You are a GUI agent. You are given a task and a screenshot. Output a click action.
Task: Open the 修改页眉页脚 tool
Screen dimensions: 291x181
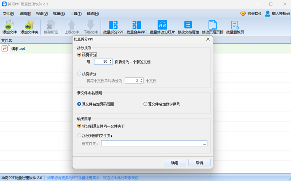pyautogui.click(x=212, y=27)
